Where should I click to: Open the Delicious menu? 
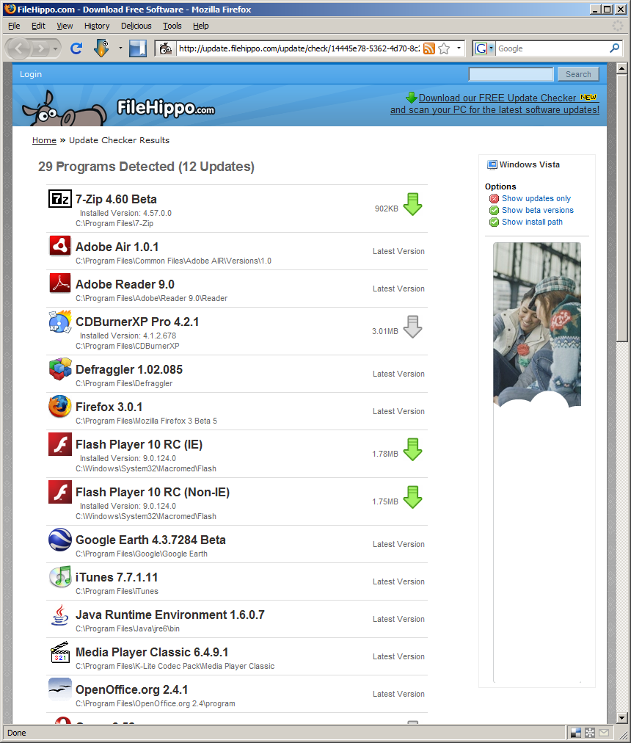tap(136, 26)
